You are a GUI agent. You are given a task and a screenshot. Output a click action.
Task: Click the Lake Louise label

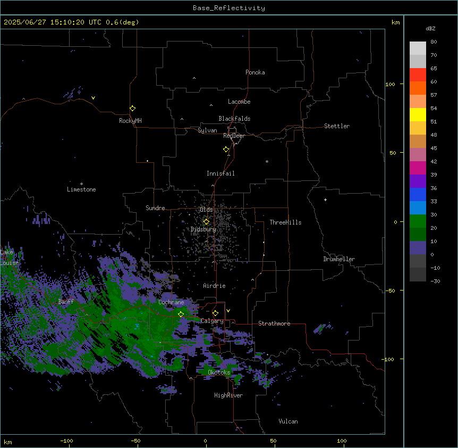[x=10, y=258]
